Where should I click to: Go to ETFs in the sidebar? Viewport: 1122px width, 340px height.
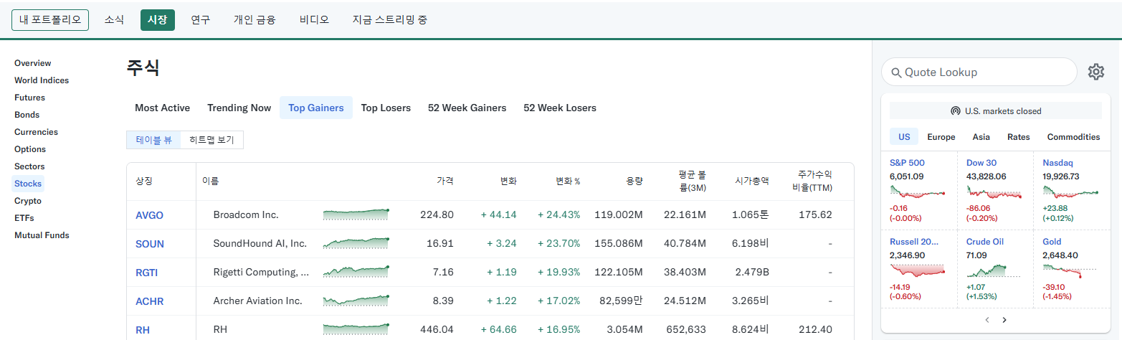[24, 218]
